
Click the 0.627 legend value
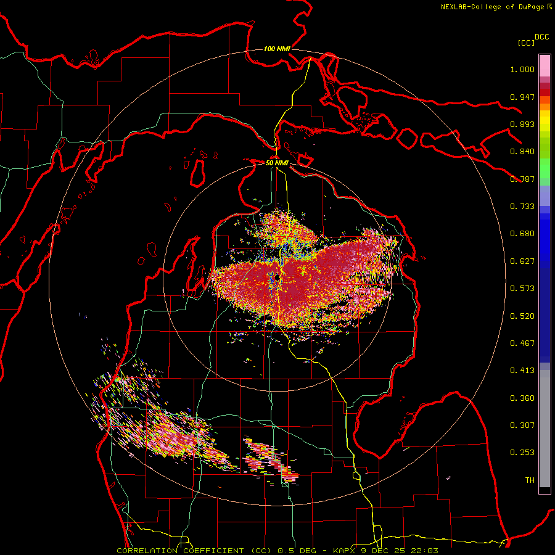point(522,261)
